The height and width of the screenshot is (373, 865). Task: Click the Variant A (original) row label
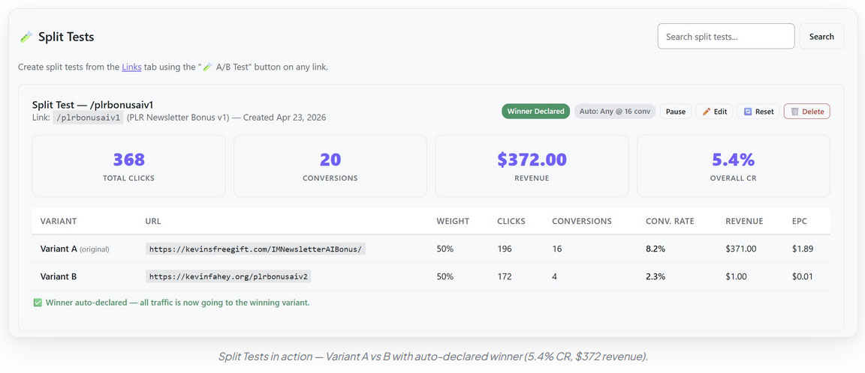[74, 249]
